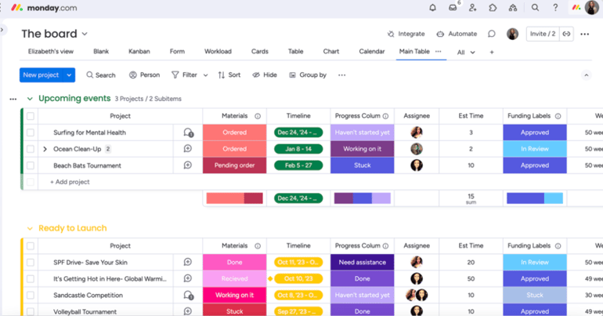This screenshot has width=603, height=316.
Task: Select the Beach Bats Tournament row checkbox
Action: coord(31,165)
